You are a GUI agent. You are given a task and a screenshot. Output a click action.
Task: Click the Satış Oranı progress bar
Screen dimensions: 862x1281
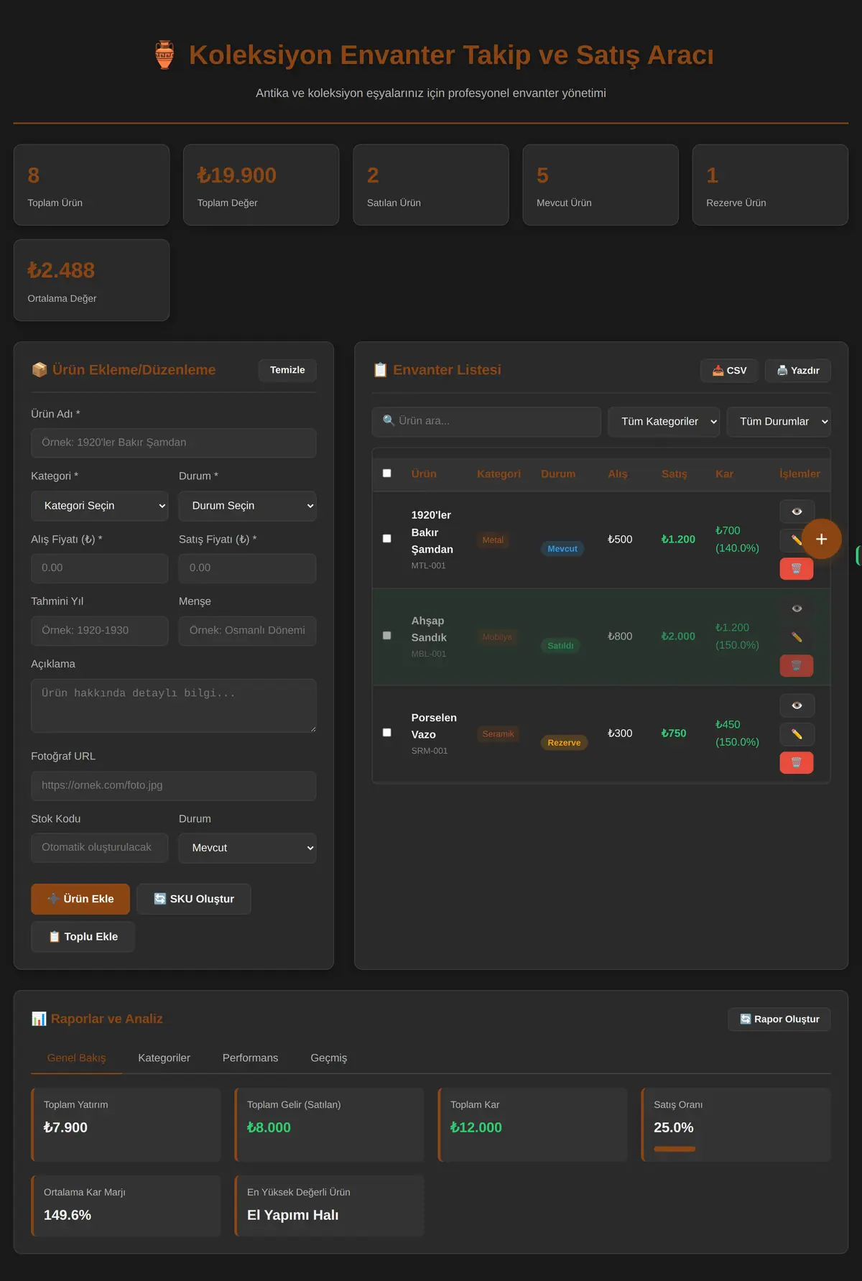(675, 1149)
